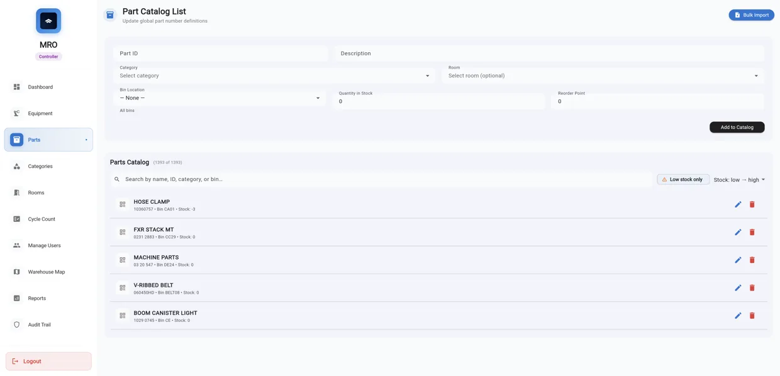Image resolution: width=780 pixels, height=376 pixels.
Task: Open Dashboard from the sidebar
Action: click(x=48, y=87)
